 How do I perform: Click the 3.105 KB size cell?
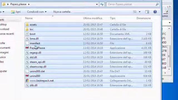(x=146, y=39)
